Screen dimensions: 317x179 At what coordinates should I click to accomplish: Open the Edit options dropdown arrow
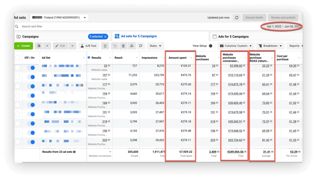[73, 46]
